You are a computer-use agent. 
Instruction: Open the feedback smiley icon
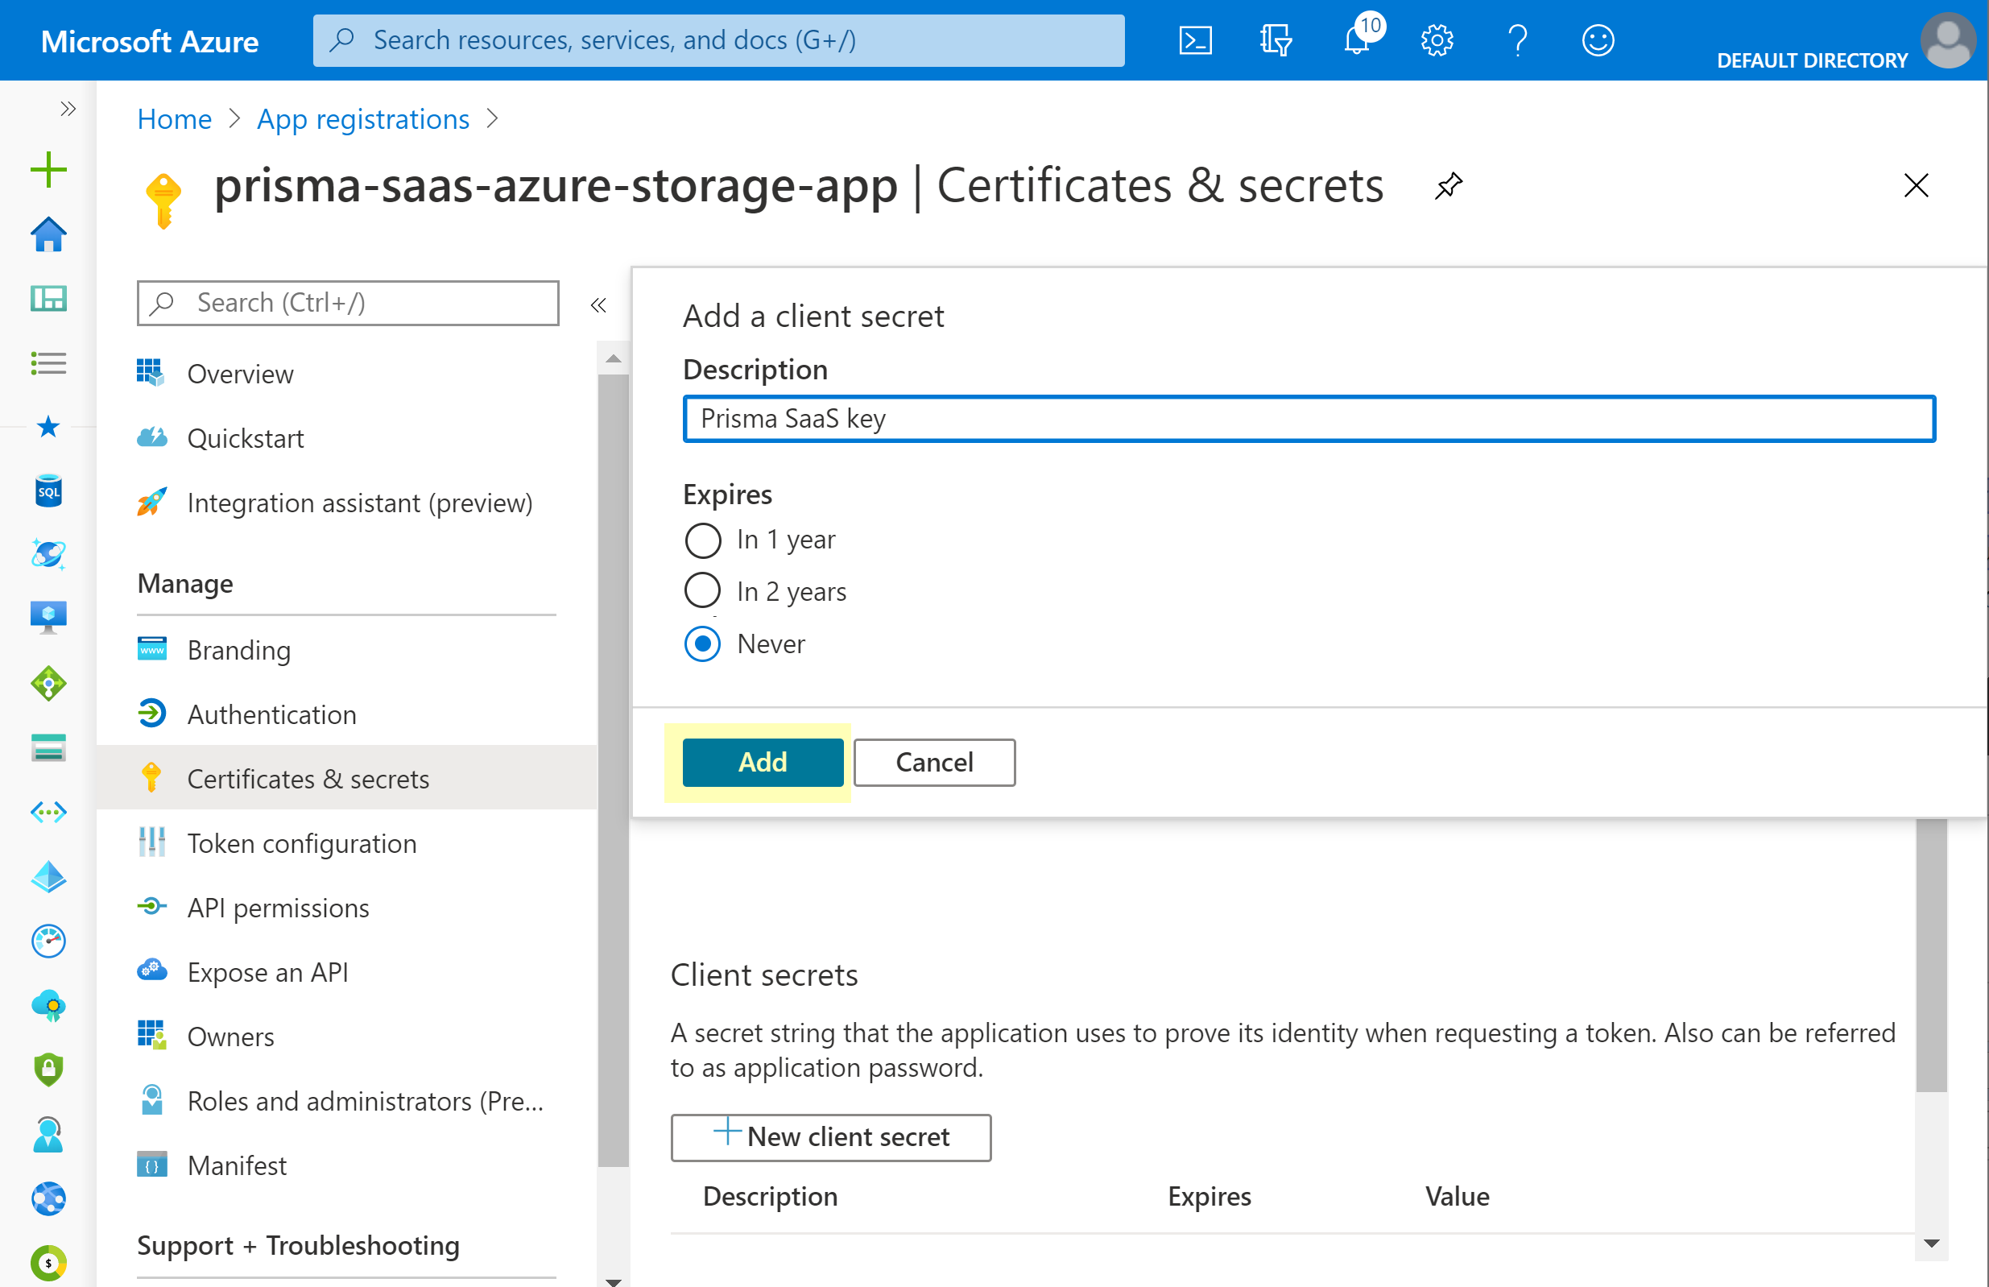pos(1597,40)
